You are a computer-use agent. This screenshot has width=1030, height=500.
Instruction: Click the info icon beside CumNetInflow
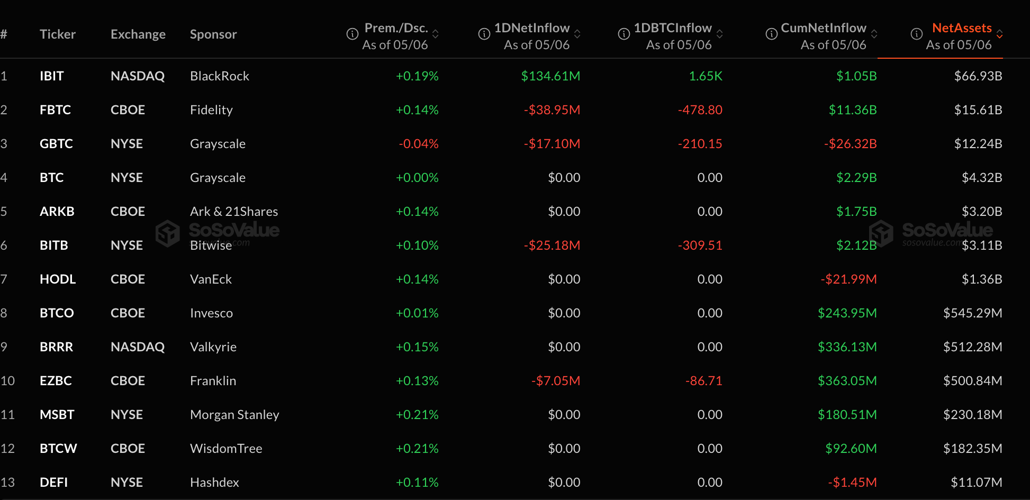coord(772,34)
